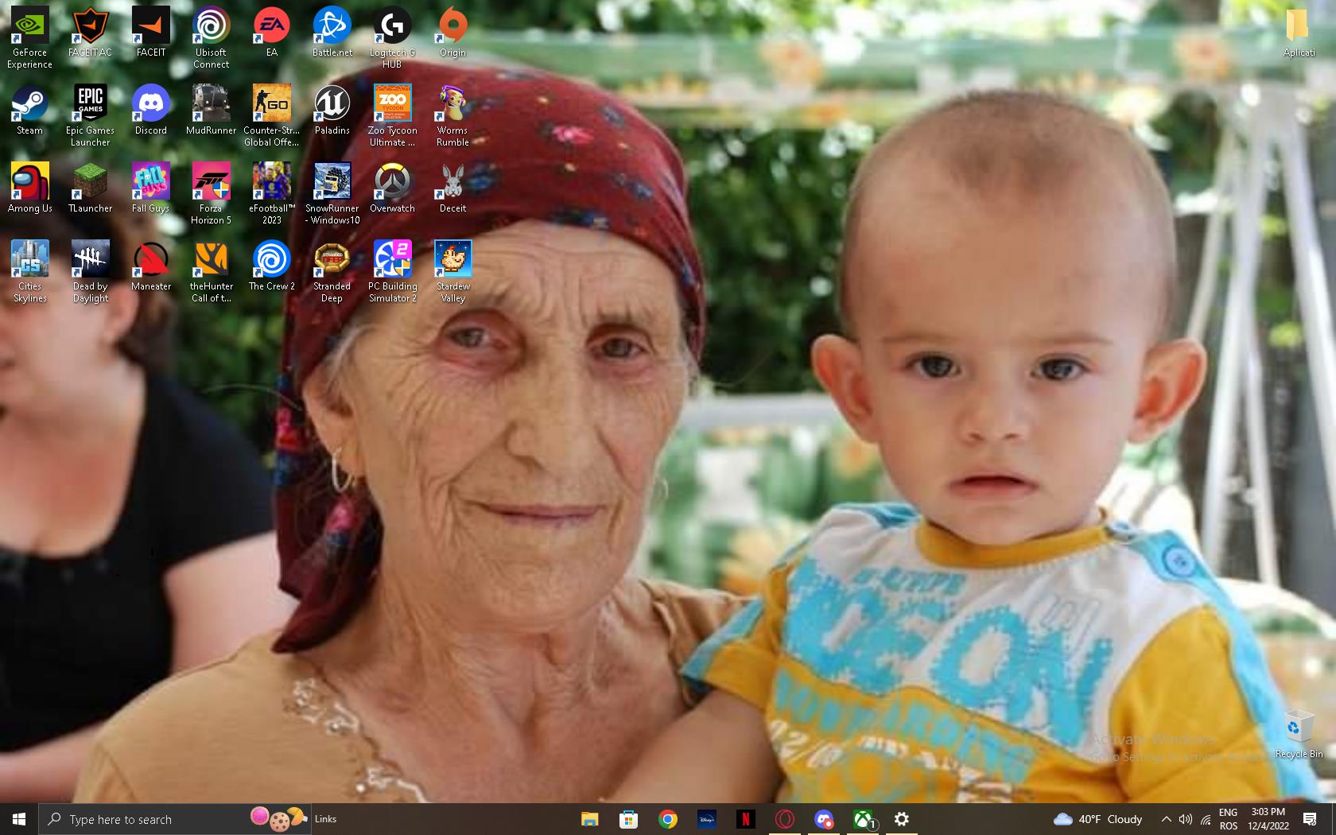Viewport: 1336px width, 835px height.
Task: Open the volume control in tray
Action: 1186,819
